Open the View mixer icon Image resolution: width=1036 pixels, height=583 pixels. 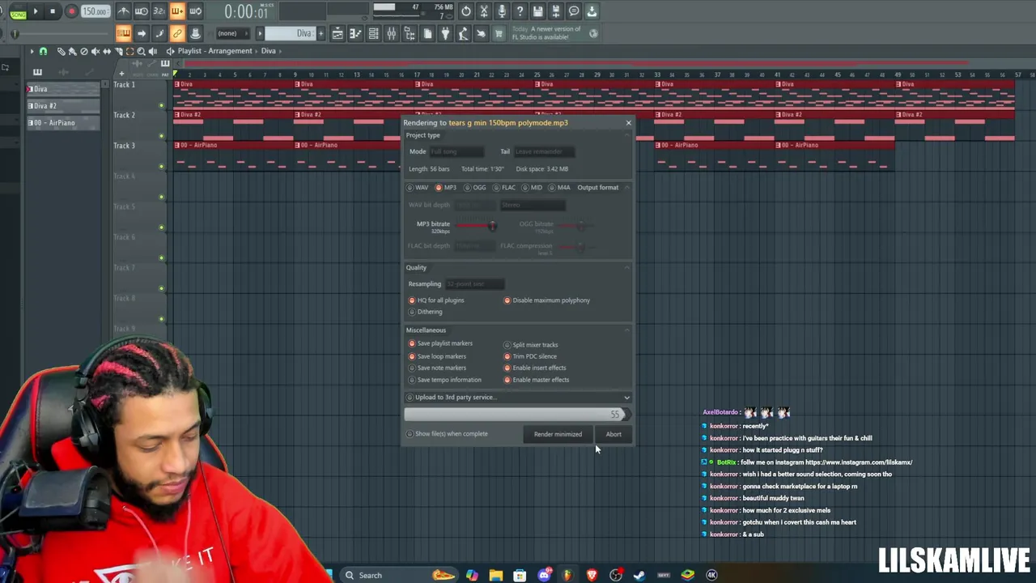point(392,33)
